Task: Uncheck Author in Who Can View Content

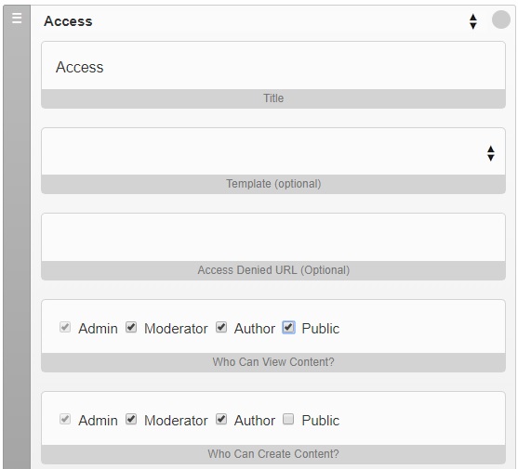Action: pos(221,328)
